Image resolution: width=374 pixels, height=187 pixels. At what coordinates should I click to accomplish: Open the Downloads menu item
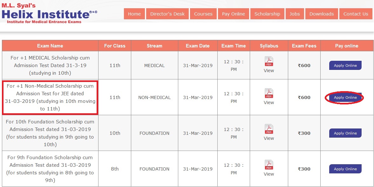click(x=322, y=14)
